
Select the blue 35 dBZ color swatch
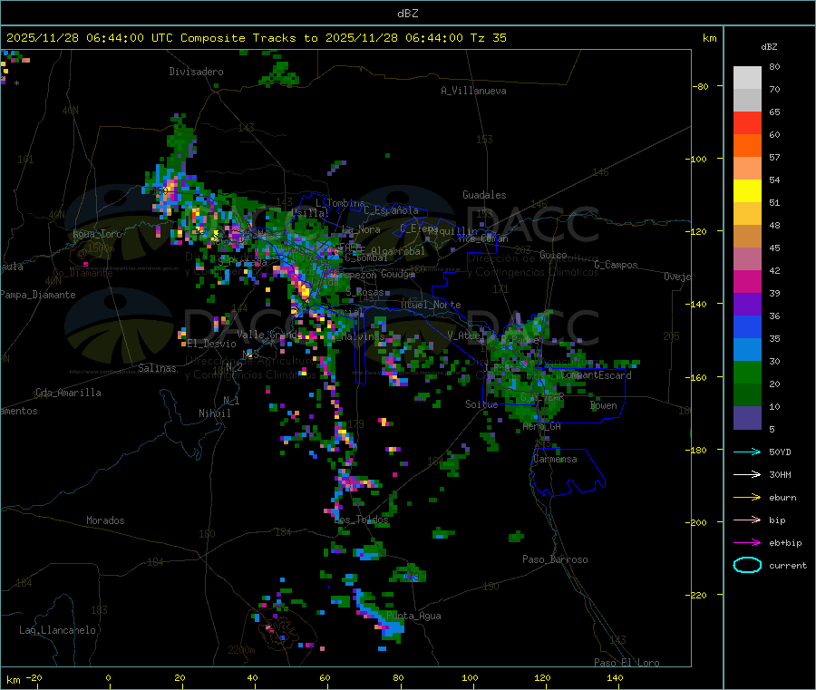tap(747, 326)
